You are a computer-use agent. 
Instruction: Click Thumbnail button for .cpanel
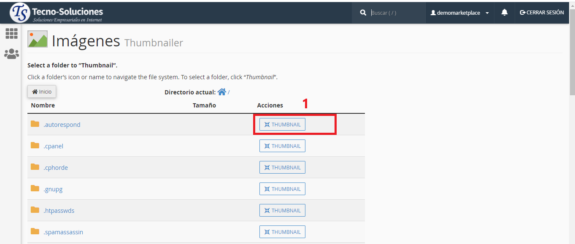[282, 146]
